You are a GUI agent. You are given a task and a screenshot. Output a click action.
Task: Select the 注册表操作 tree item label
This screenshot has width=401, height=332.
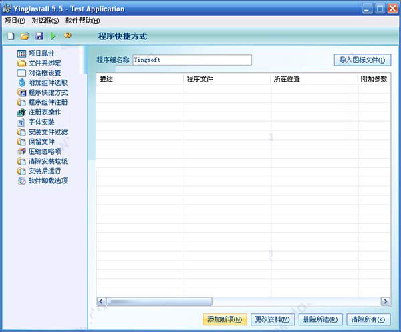[x=45, y=112]
